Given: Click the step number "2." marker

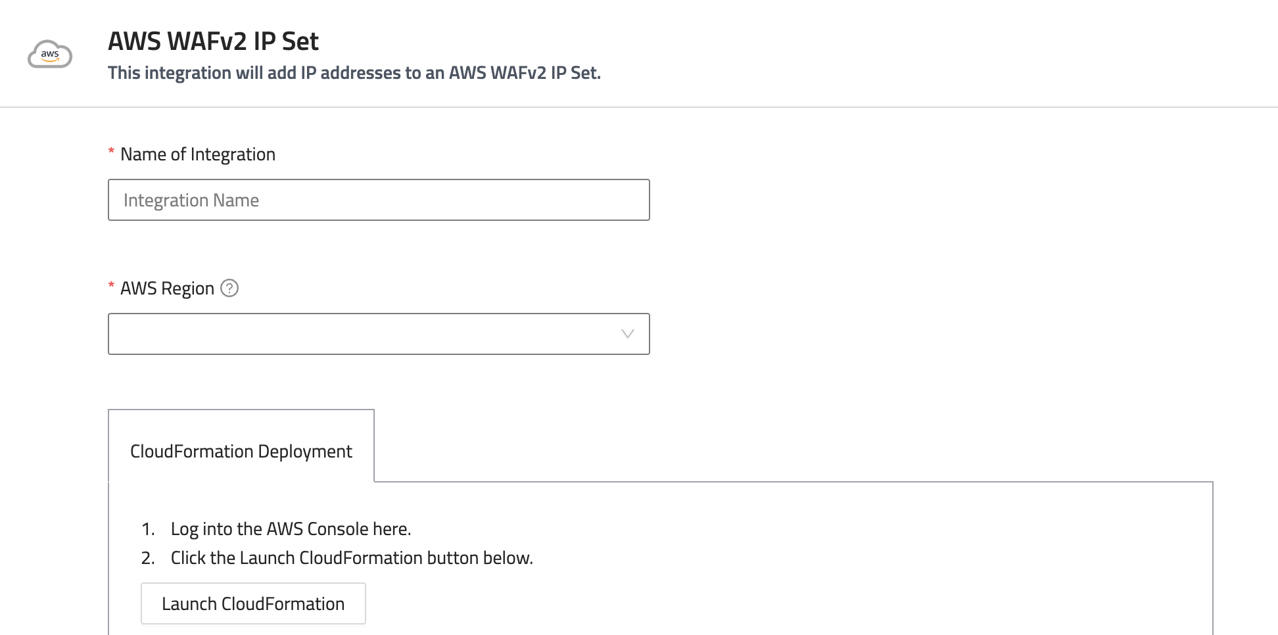Looking at the screenshot, I should pos(148,558).
